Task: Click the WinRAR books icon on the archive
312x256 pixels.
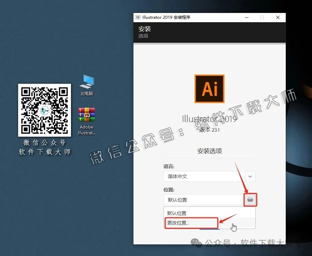Action: point(86,114)
